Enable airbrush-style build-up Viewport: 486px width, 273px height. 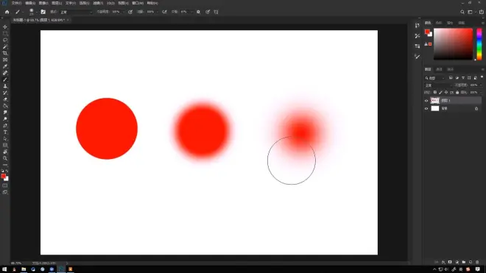click(164, 12)
